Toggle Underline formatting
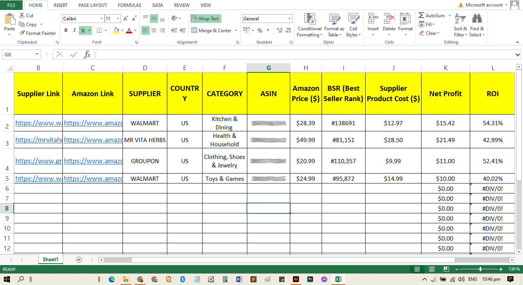 [x=83, y=30]
